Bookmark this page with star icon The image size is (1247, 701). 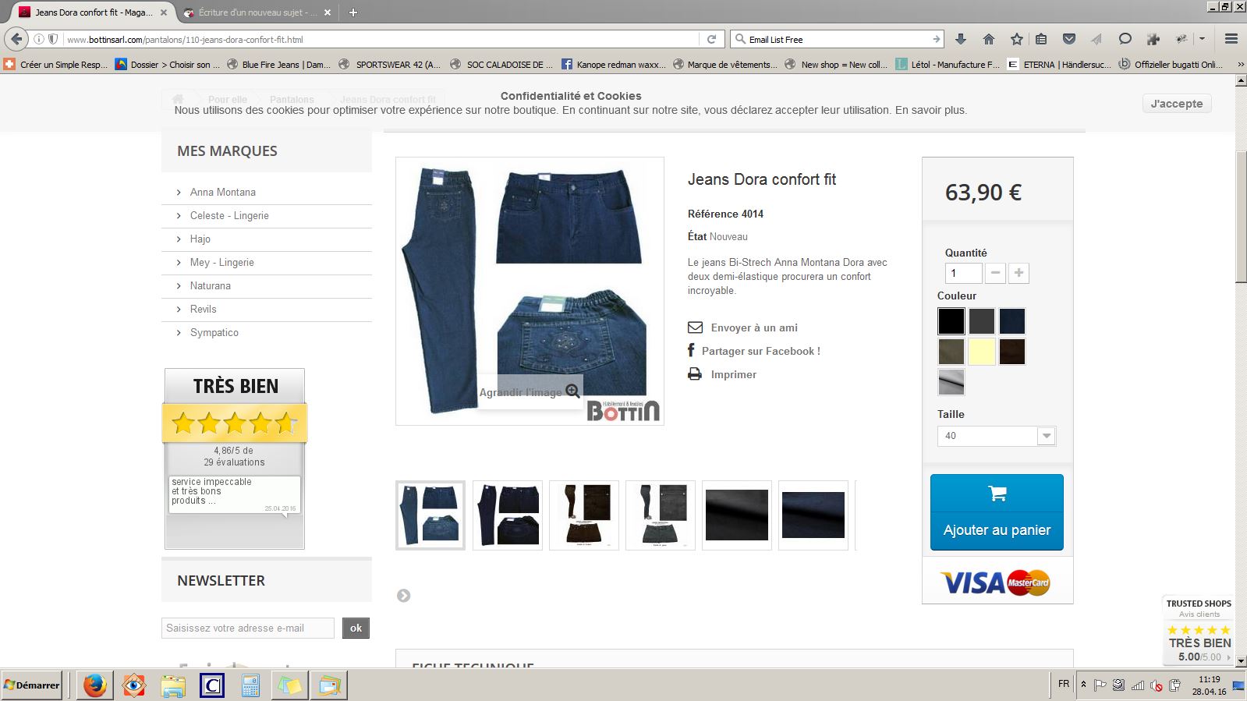click(x=1016, y=39)
